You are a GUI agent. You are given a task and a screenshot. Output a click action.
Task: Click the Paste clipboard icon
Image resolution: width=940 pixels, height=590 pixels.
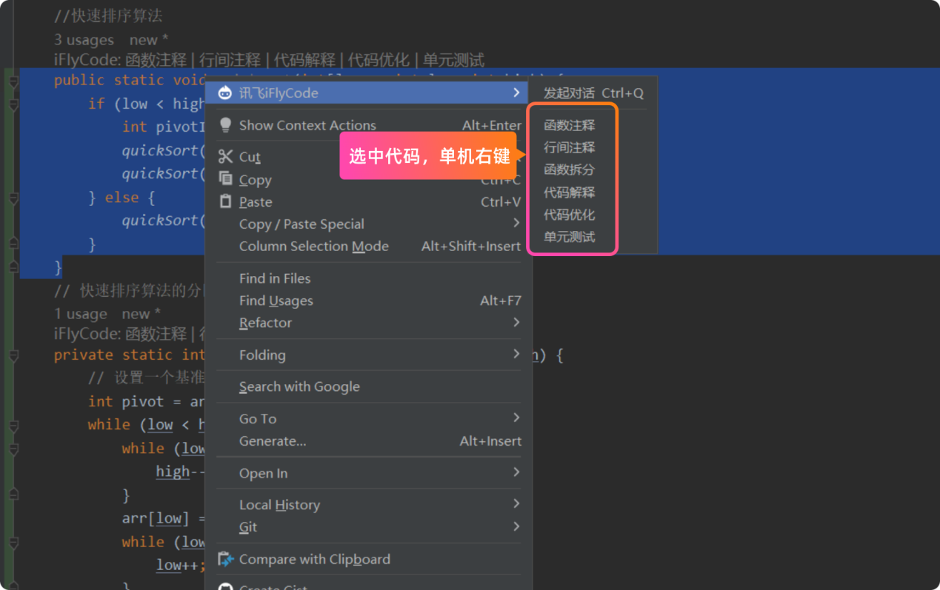click(x=226, y=201)
